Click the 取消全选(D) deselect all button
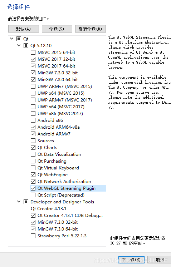 (x=91, y=29)
